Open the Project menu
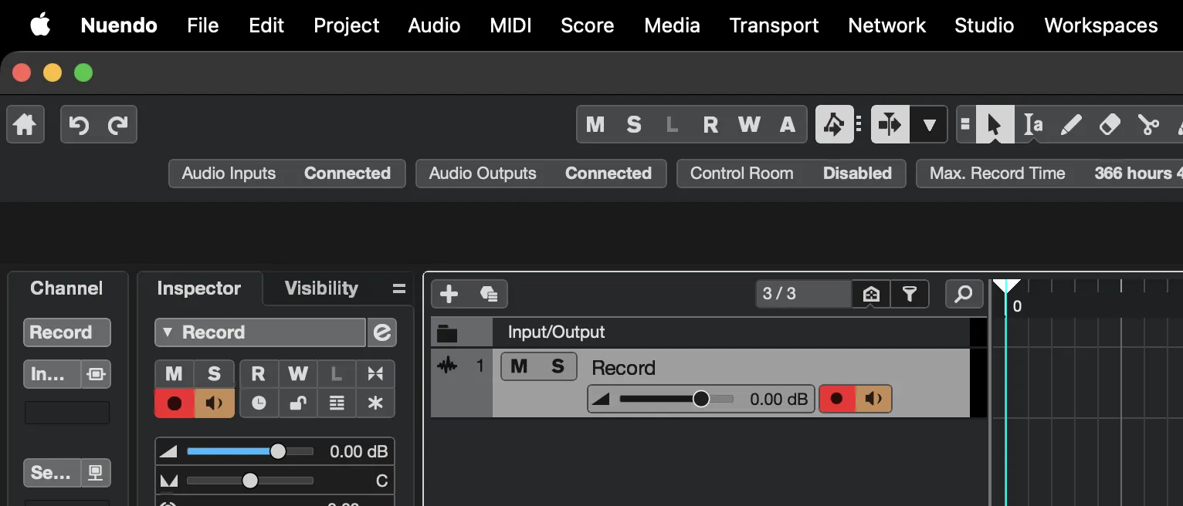The height and width of the screenshot is (506, 1183). click(x=347, y=25)
